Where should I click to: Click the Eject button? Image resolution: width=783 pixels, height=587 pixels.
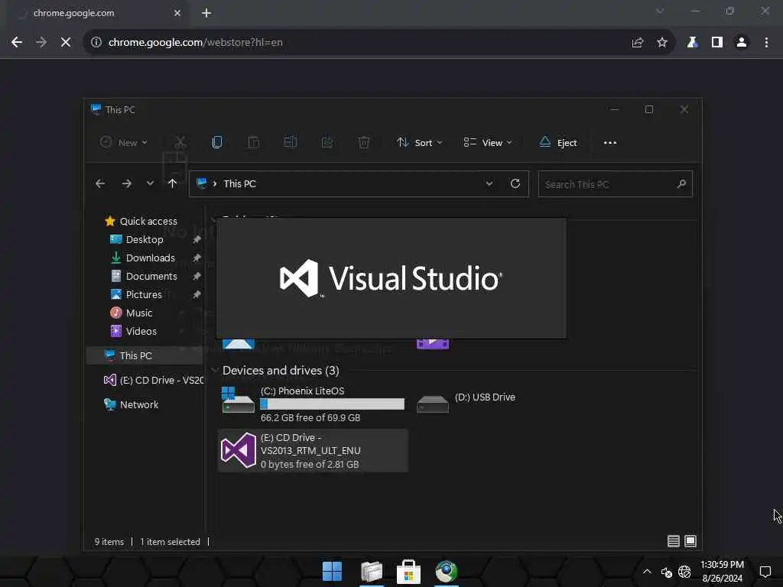557,143
